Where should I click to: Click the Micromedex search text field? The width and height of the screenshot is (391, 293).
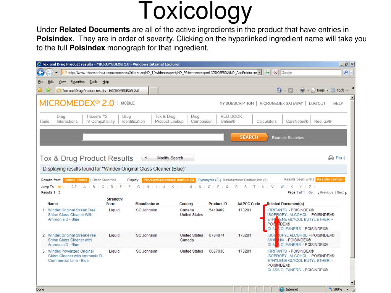pos(153,137)
